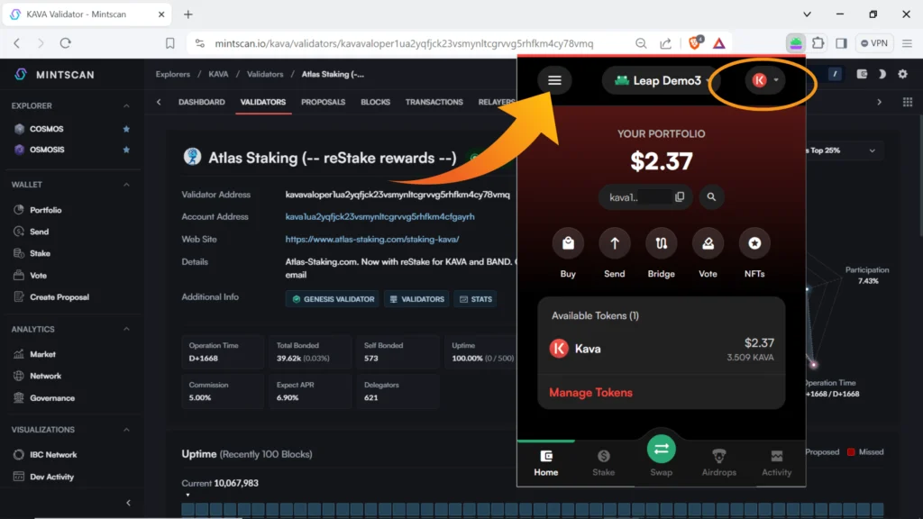
Task: Open the Leap wallet hamburger menu
Action: [554, 80]
